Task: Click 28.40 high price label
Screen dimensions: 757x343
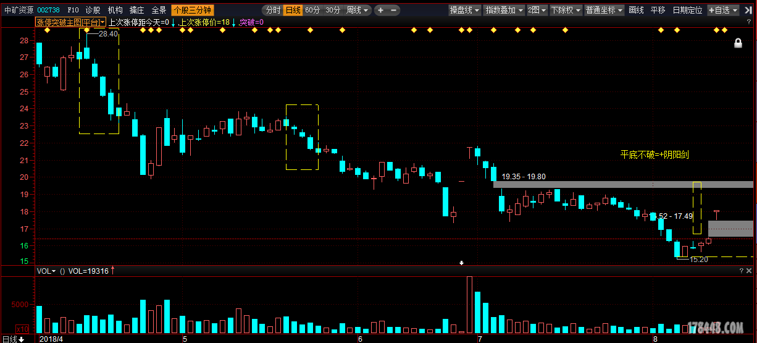Action: click(x=108, y=34)
